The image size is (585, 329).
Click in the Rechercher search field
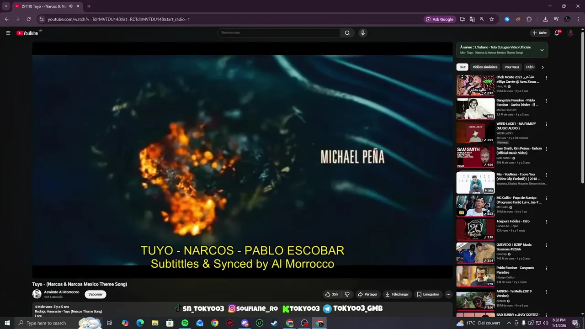(x=279, y=33)
